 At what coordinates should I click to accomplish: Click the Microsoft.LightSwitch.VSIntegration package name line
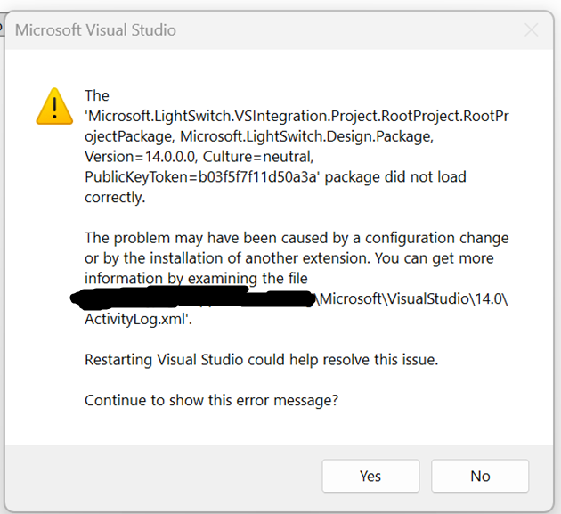click(297, 116)
